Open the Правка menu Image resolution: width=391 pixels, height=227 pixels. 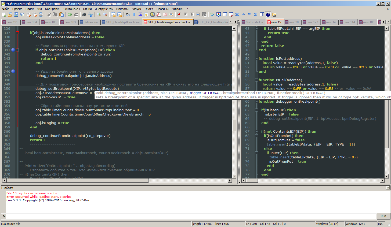17,9
